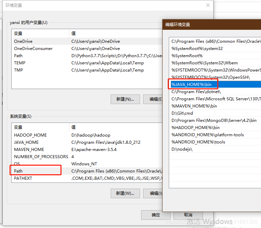The width and height of the screenshot is (261, 228).
Task: Select %HADOOP_HOME%\bin path entry
Action: coord(215,127)
